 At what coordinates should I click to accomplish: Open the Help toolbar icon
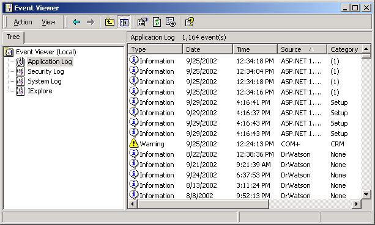190,22
